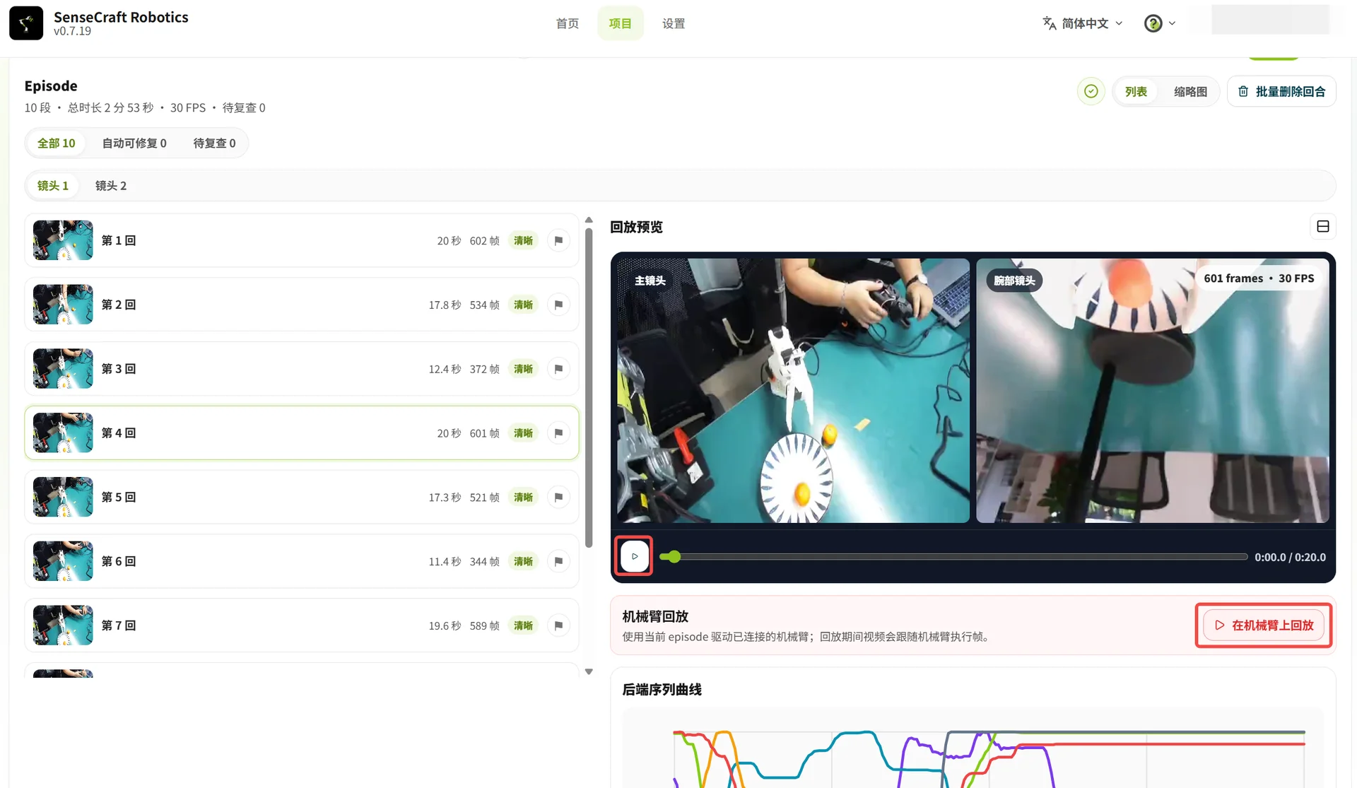
Task: Click the 清晰 badge on 第 5 回
Action: (x=523, y=498)
